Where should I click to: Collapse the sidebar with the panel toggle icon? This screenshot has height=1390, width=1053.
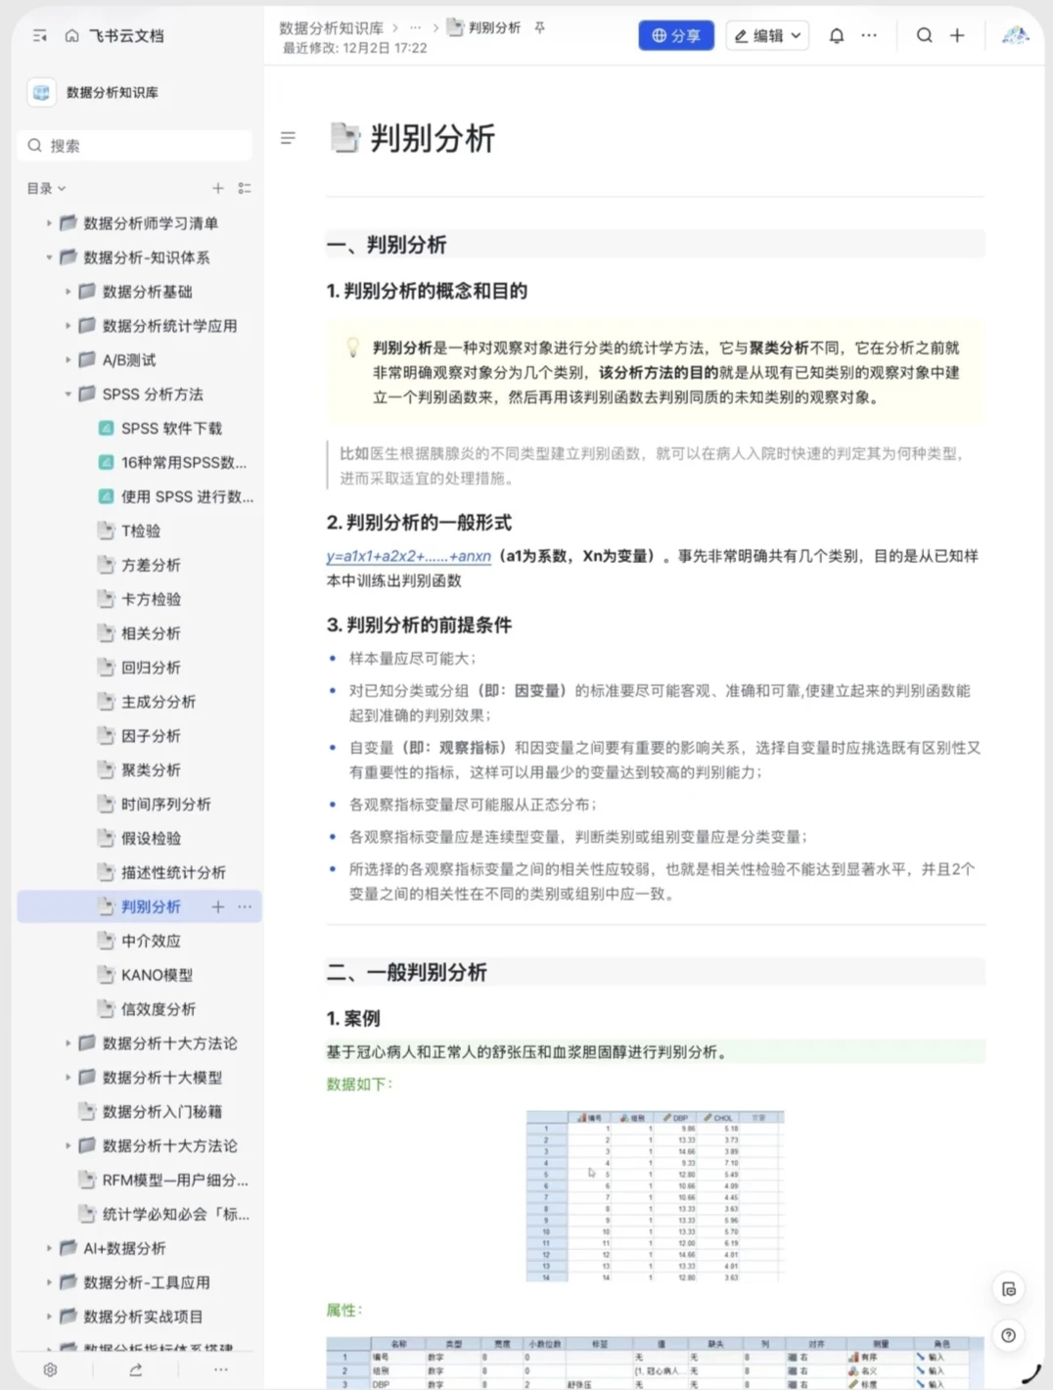[x=39, y=35]
